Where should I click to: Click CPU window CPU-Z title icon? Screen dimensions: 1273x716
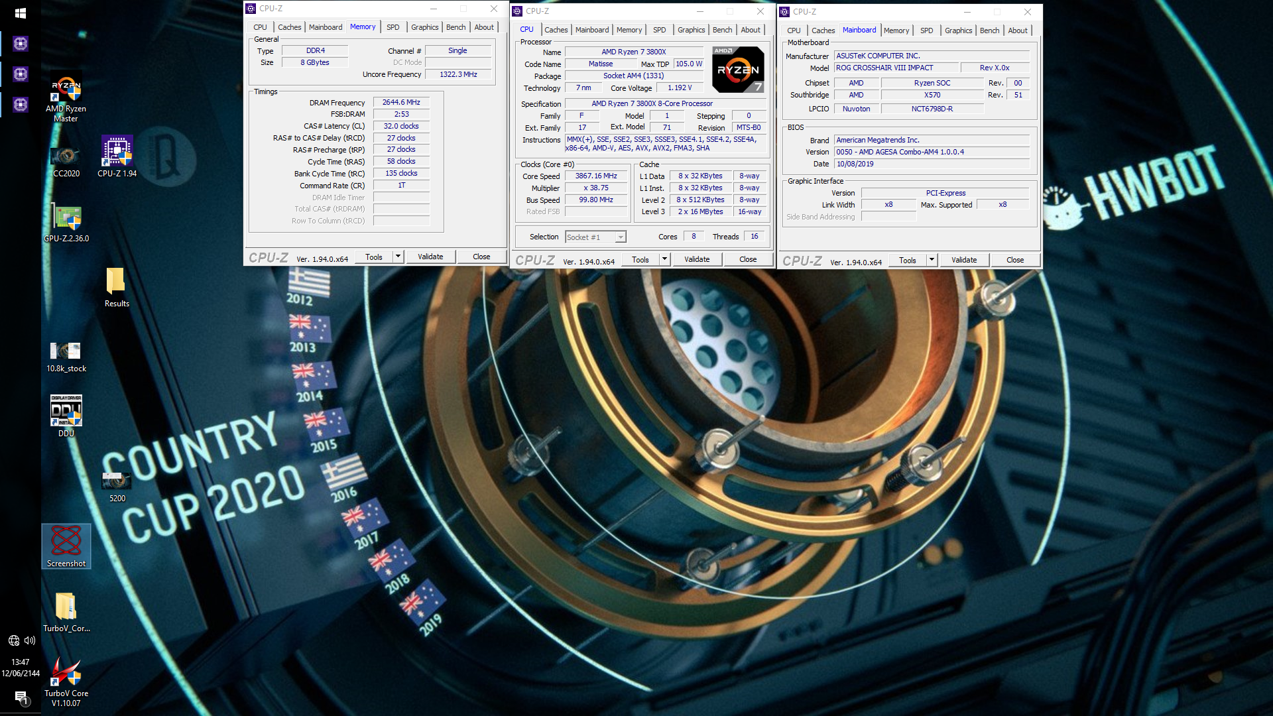point(517,11)
